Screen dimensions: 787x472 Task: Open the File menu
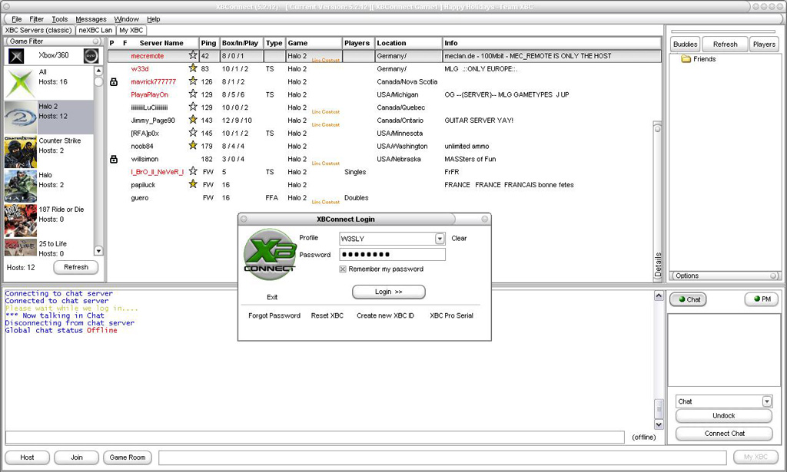(x=17, y=19)
